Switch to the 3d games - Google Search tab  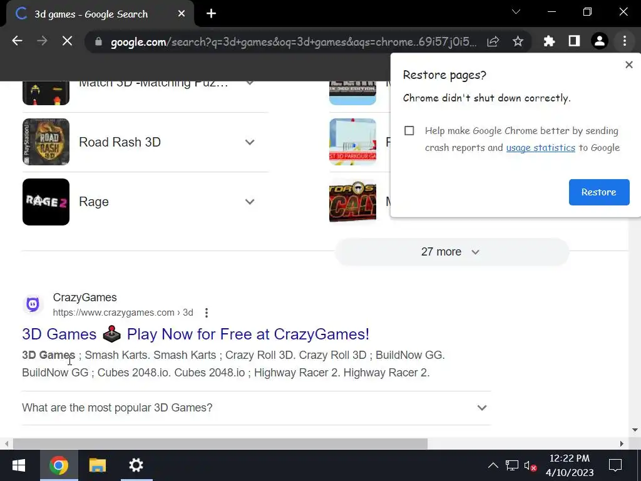pyautogui.click(x=100, y=14)
